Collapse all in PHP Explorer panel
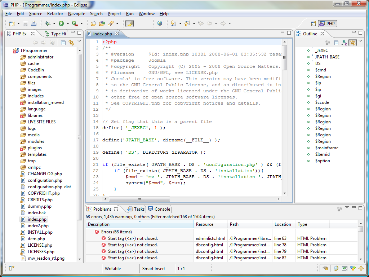Viewport: 369px width, 277px height. click(63, 43)
